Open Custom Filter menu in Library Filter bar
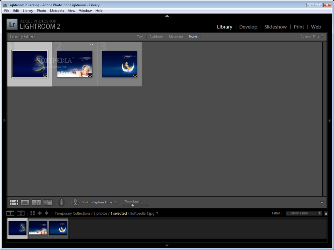Viewport: 334px width, 250px height. (x=312, y=37)
